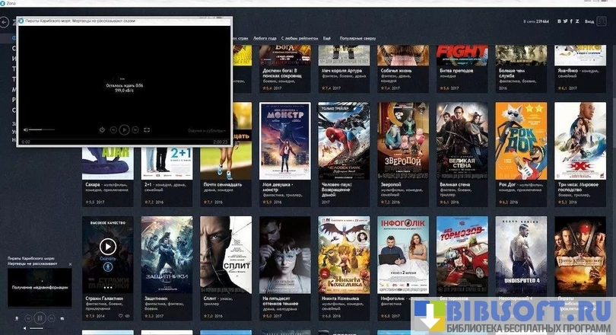Click the 'Вход' login link
Viewport: 616px width, 335px height.
pyautogui.click(x=589, y=22)
